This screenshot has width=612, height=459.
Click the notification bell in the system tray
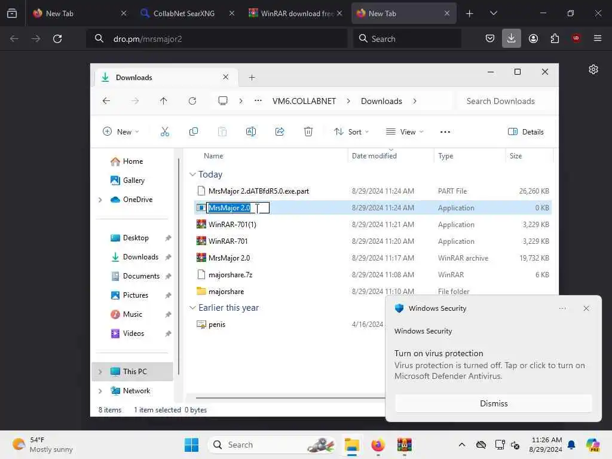pos(571,445)
